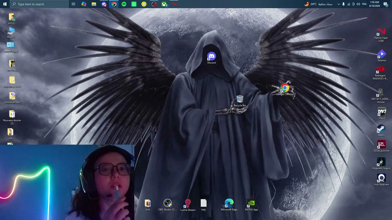Select the Italy text file
392x220 pixels.
click(x=204, y=205)
